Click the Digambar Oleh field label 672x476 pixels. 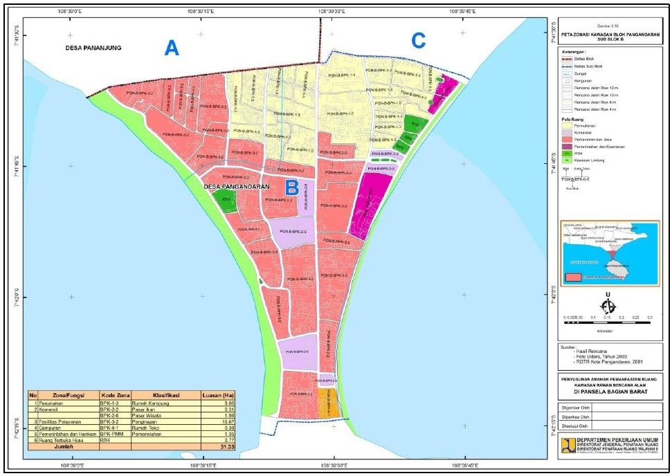[x=576, y=408]
